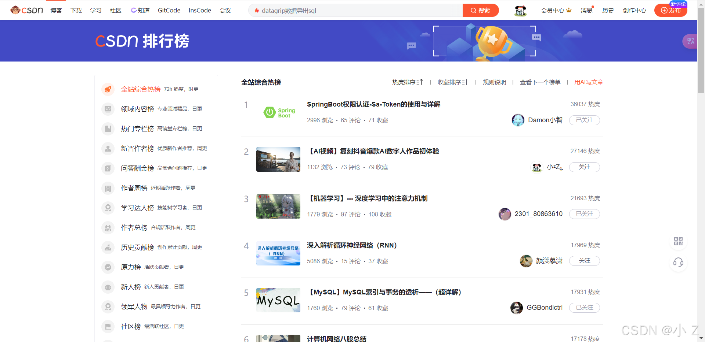Open the MySQL article thumbnail

(x=278, y=300)
